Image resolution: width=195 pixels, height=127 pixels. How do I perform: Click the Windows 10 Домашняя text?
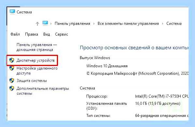pyautogui.click(x=107, y=66)
